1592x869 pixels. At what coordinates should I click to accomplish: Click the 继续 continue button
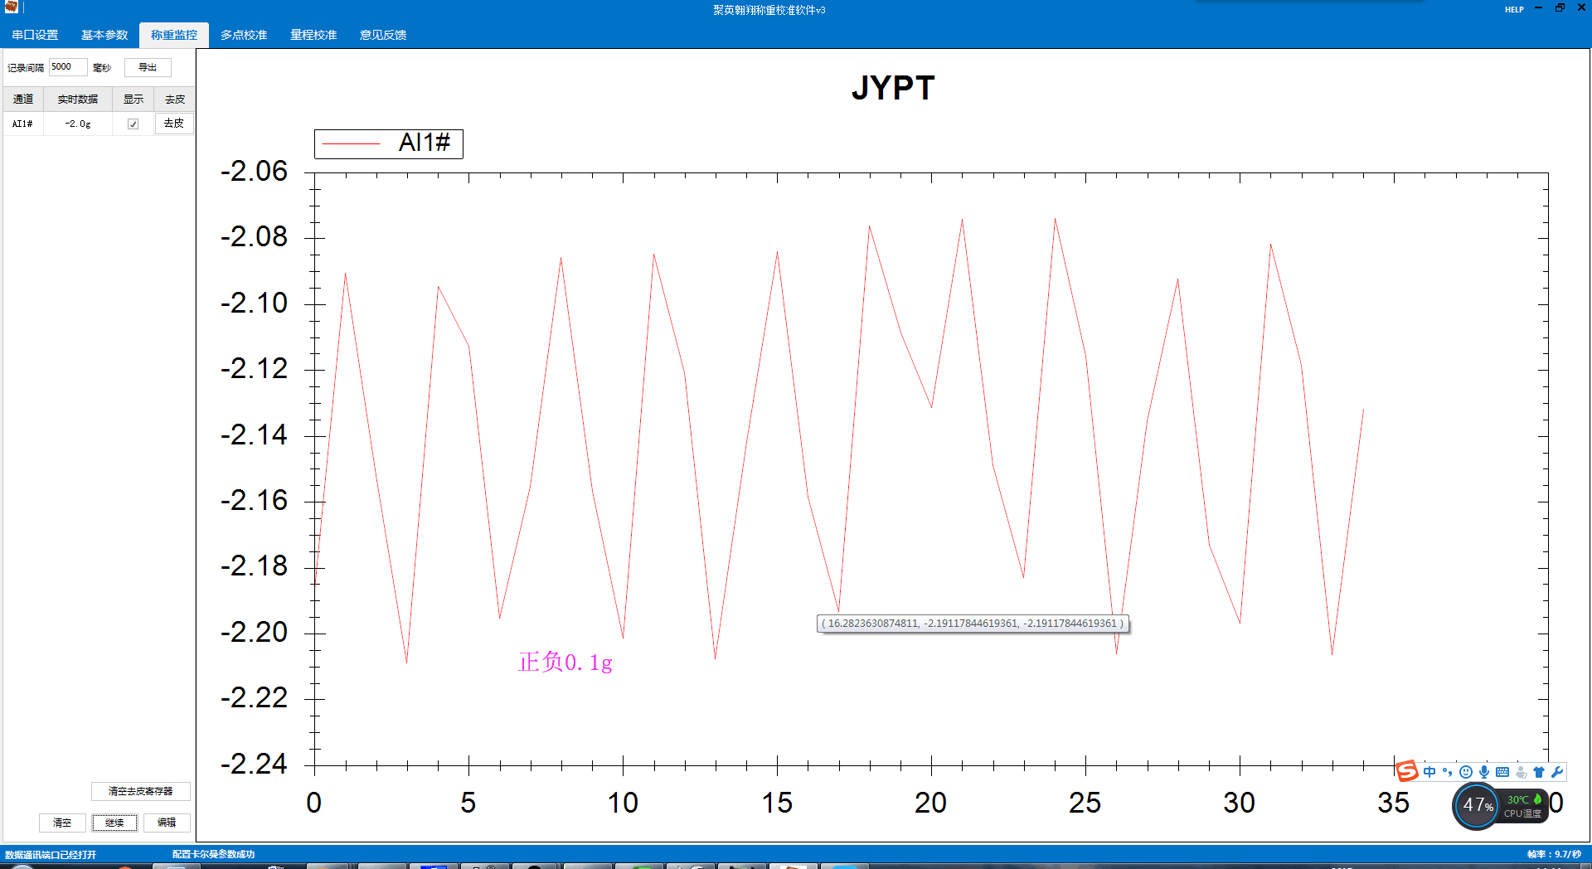(114, 823)
